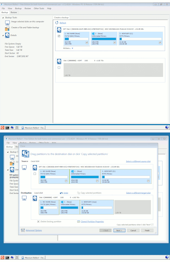Image resolution: width=170 pixels, height=262 pixels.
Task: Switch to the Restore tab in upper window
Action: click(14, 12)
